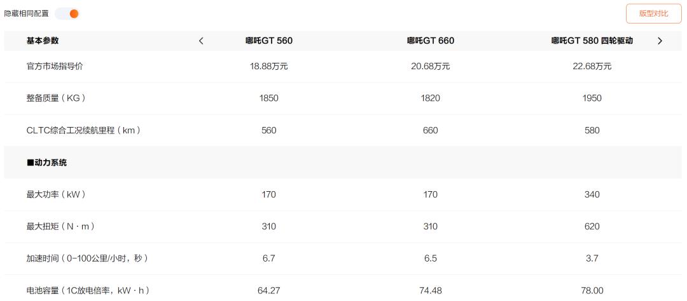Select the 哪吒GT 660 column header
This screenshot has width=687, height=301.
pos(430,41)
